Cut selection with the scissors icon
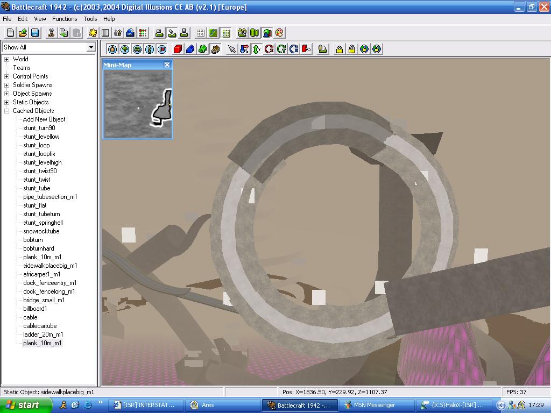Viewport: 551px width, 413px height. 51,33
